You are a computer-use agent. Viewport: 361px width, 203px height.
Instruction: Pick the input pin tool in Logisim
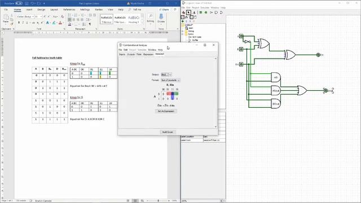point(201,12)
